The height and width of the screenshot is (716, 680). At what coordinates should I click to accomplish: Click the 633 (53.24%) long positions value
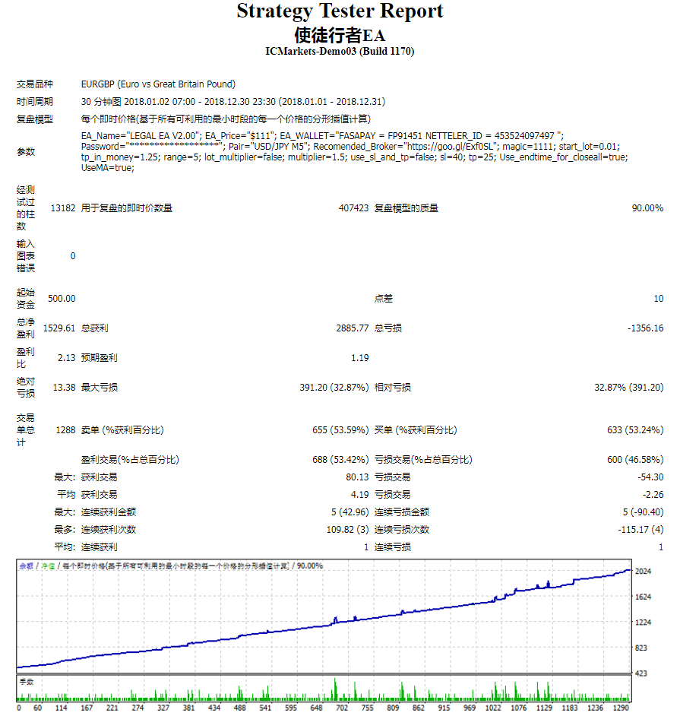(635, 430)
